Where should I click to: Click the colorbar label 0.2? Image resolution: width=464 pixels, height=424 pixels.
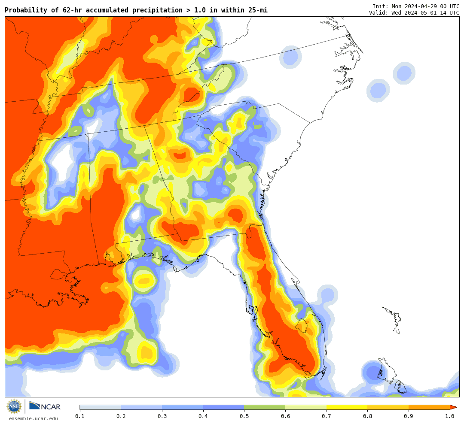click(x=121, y=416)
